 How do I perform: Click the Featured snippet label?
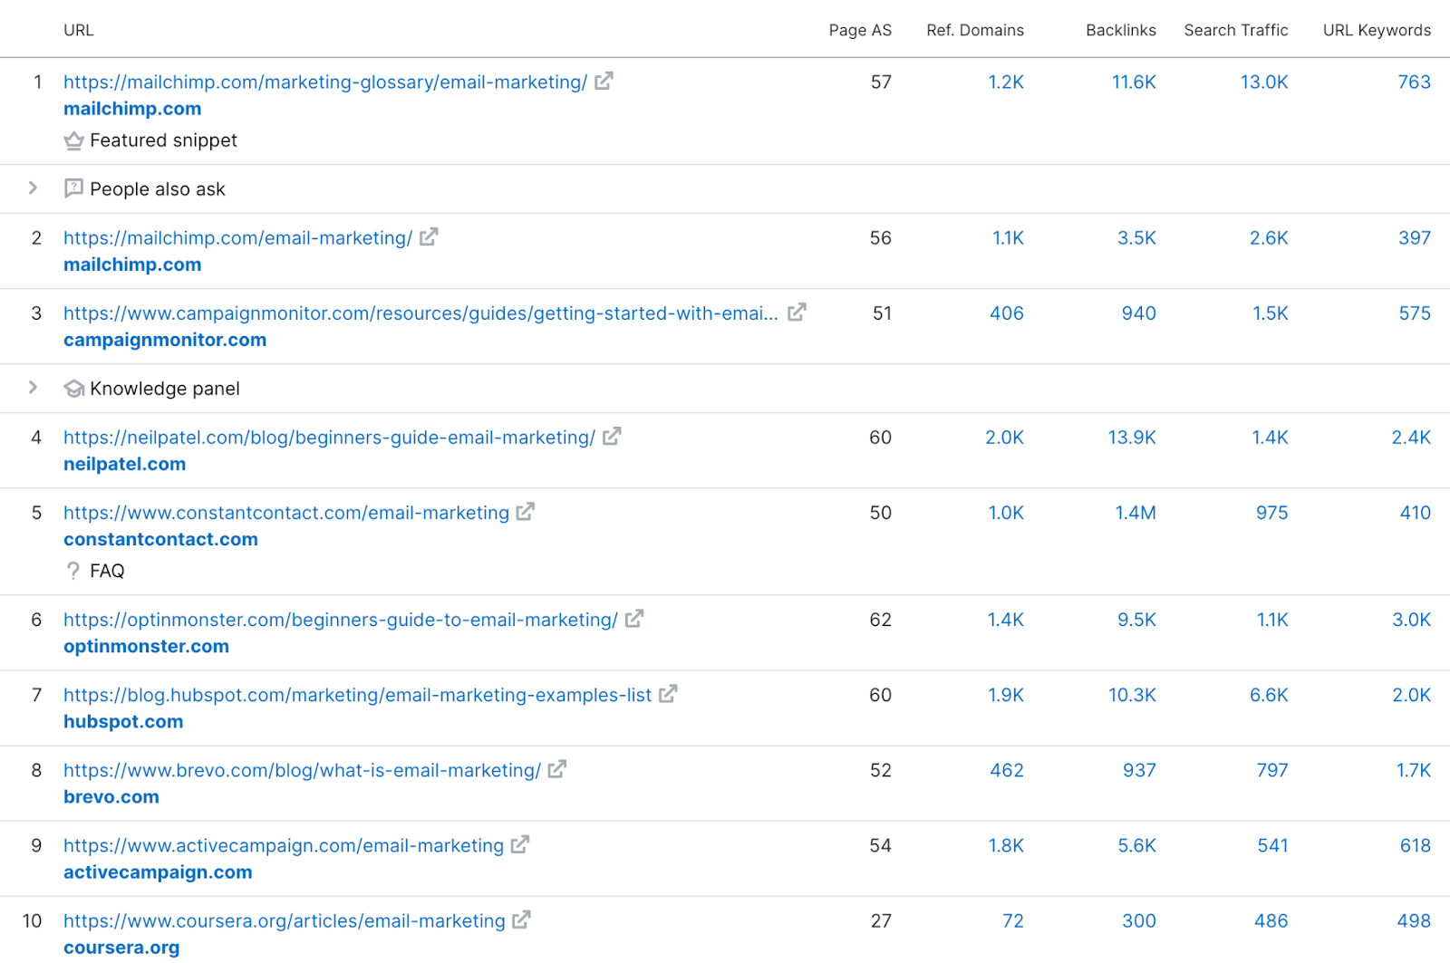click(x=163, y=140)
